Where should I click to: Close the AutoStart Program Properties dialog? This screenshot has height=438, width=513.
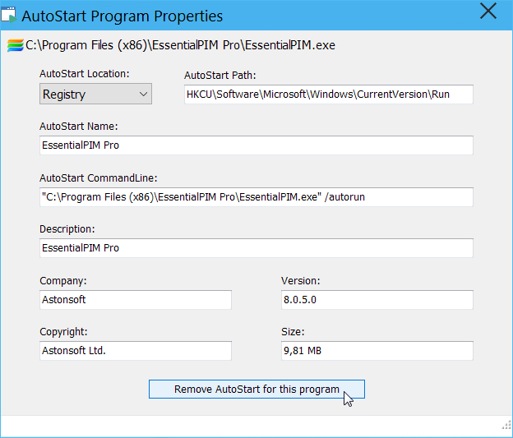pos(488,12)
